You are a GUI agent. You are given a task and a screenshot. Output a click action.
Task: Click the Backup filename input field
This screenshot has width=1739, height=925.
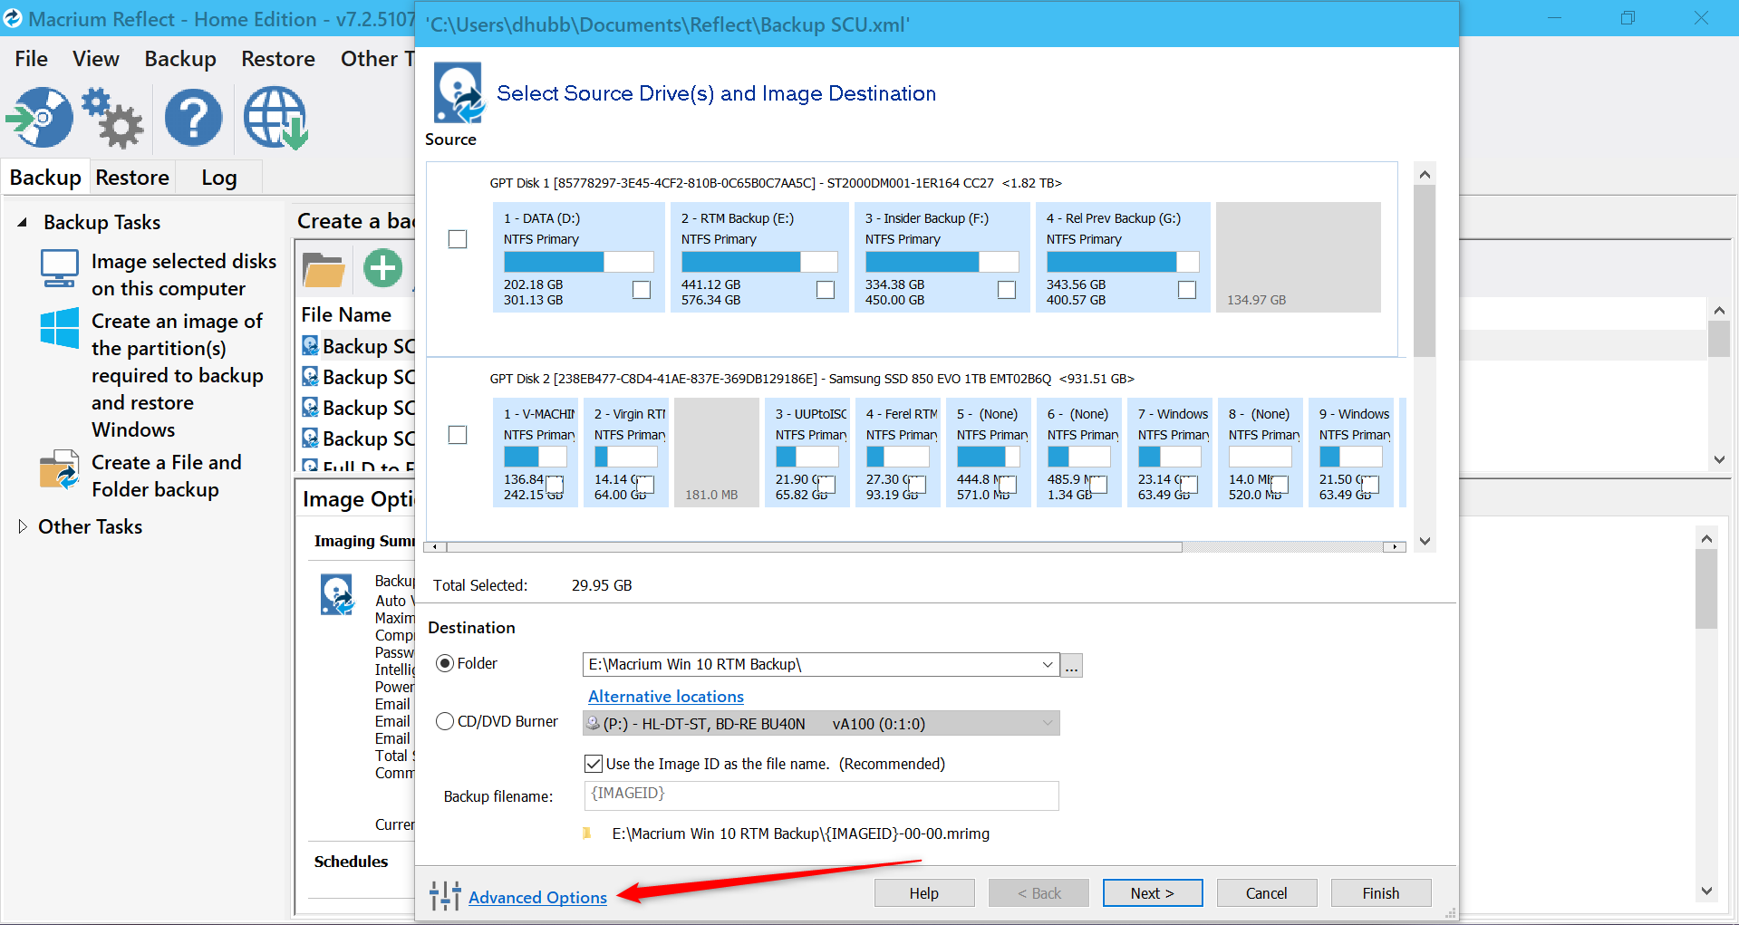[x=821, y=795]
